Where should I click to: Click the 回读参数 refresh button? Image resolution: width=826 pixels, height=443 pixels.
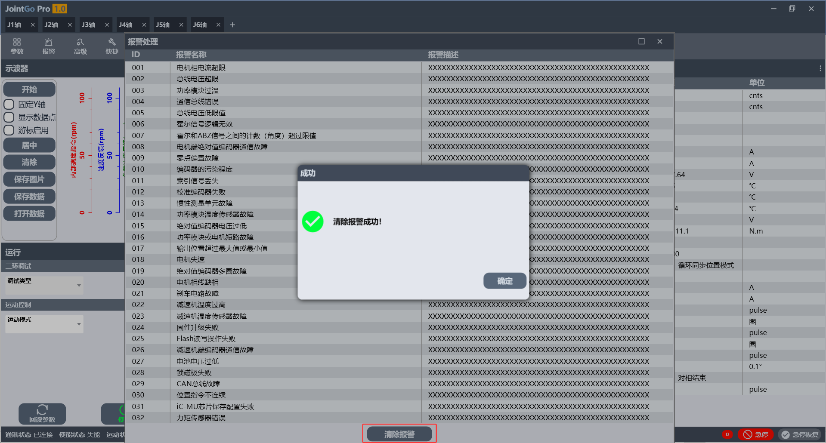[x=42, y=414]
